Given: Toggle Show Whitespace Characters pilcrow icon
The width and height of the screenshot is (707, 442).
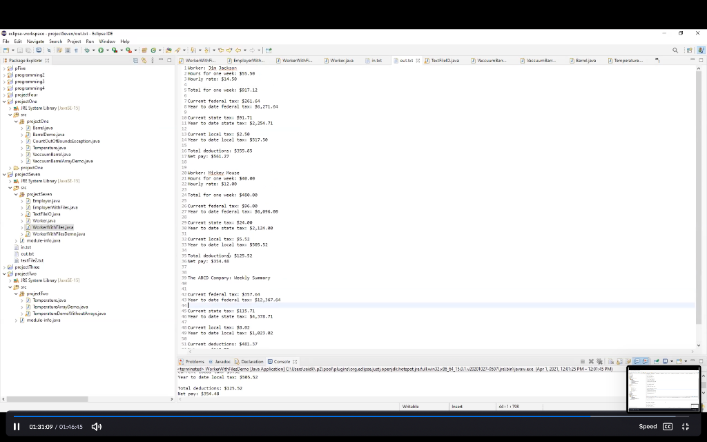Looking at the screenshot, I should (76, 50).
